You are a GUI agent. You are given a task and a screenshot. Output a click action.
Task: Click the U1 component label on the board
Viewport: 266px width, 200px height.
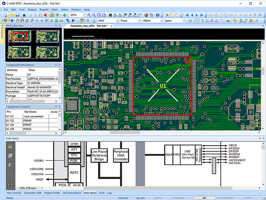(163, 86)
